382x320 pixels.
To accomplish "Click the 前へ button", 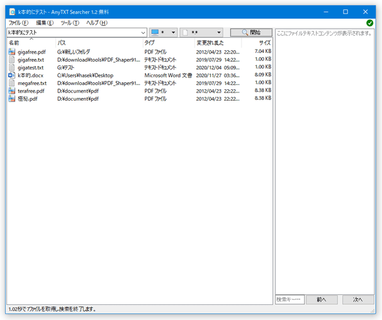I will pos(322,299).
